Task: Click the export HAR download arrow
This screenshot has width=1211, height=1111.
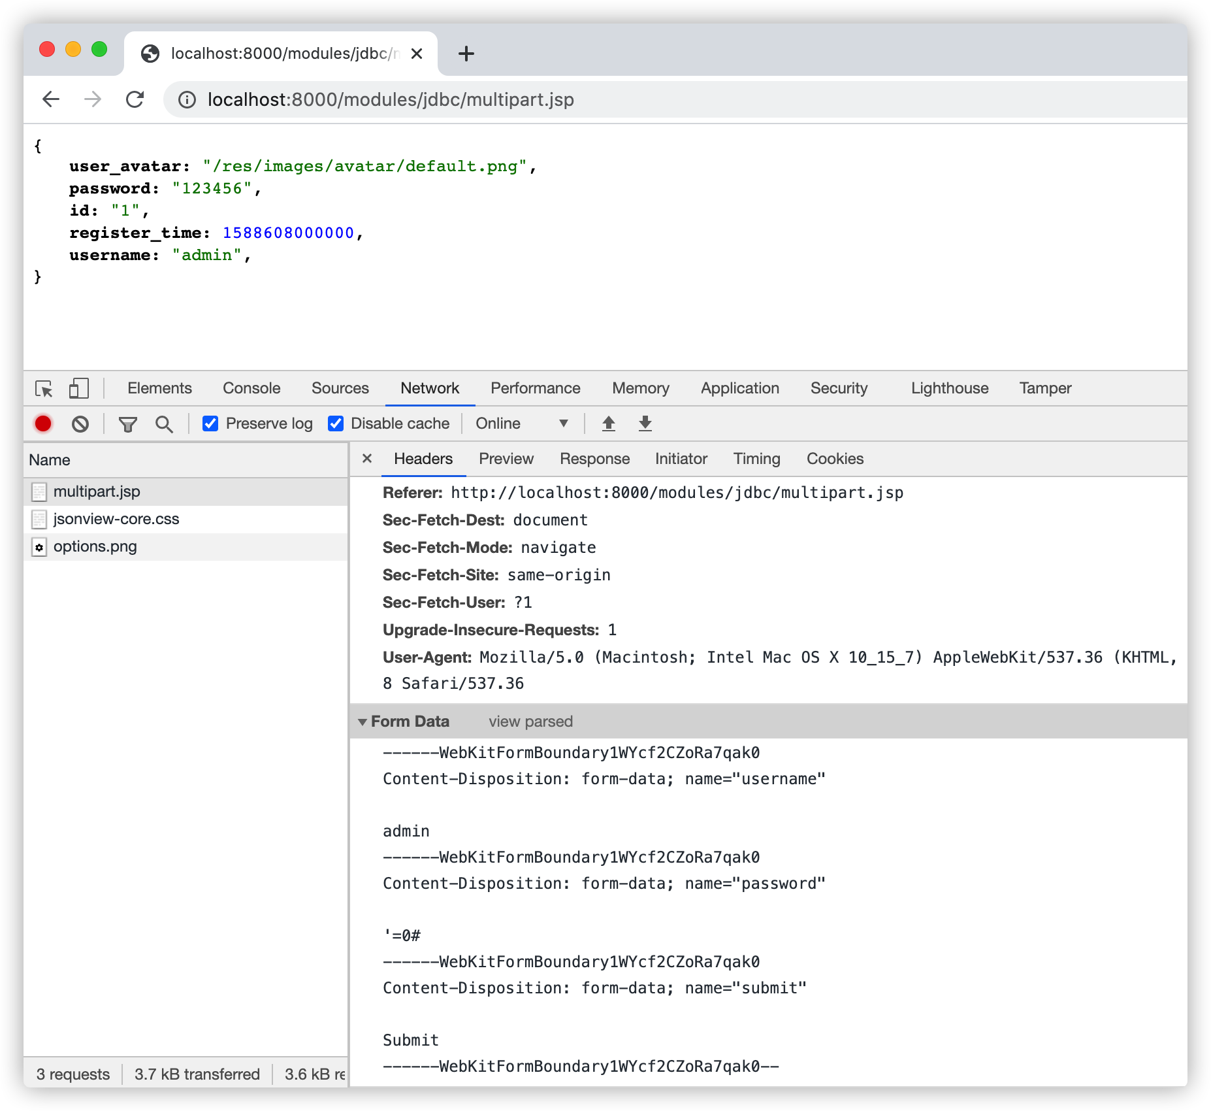Action: point(645,423)
